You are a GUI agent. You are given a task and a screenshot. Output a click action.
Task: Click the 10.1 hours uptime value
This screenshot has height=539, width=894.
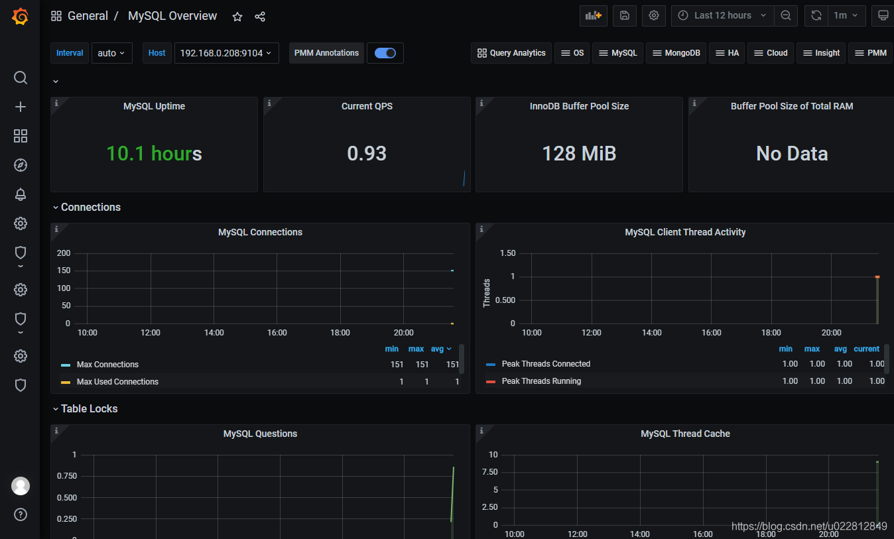coord(154,154)
